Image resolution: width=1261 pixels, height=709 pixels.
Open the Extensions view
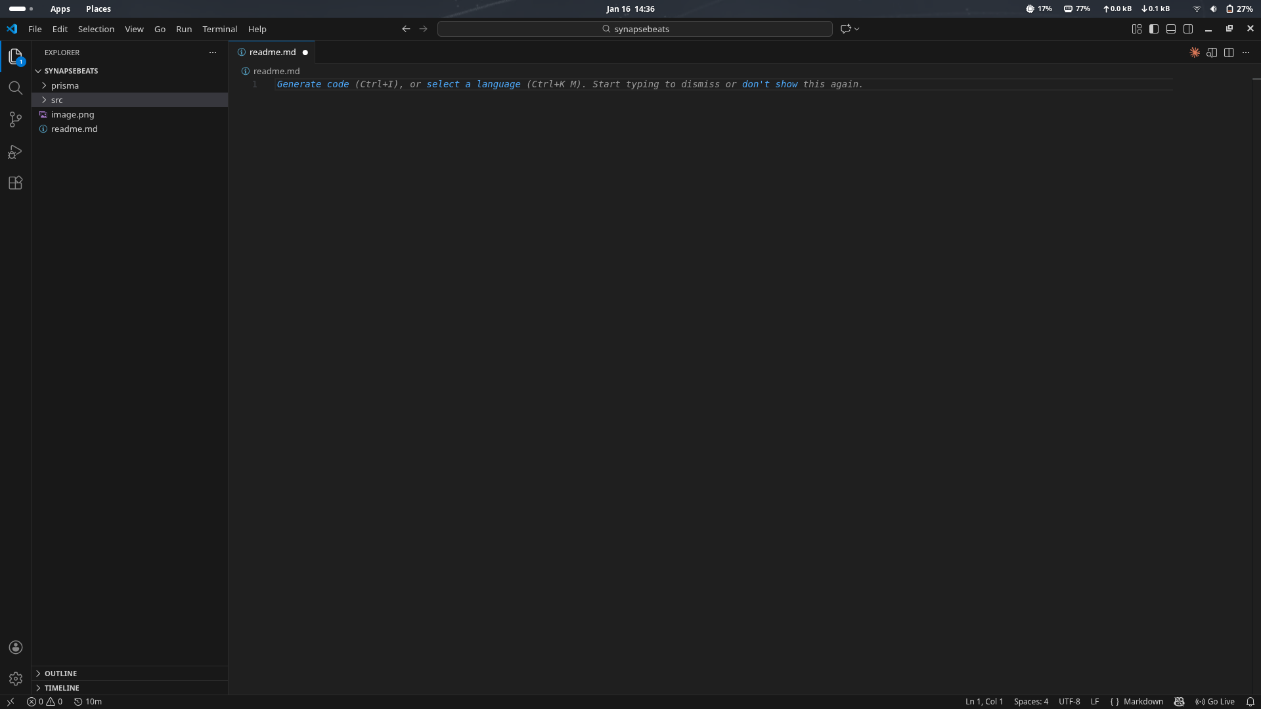coord(15,183)
